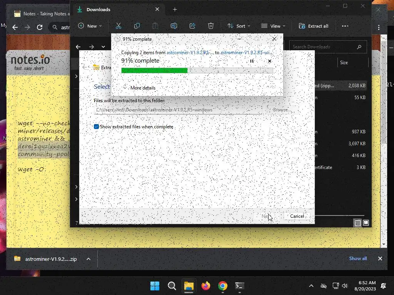Click the source astrominer link in copy dialog
Image resolution: width=394 pixels, height=295 pixels.
point(190,52)
